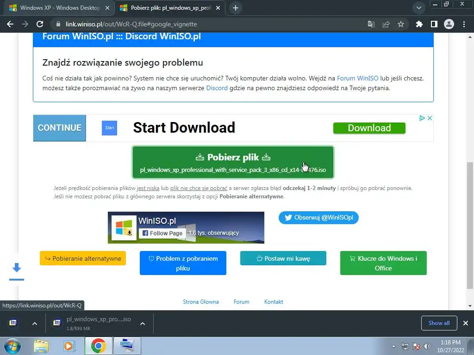
Task: Click Postaw mi kawę button
Action: point(283,258)
